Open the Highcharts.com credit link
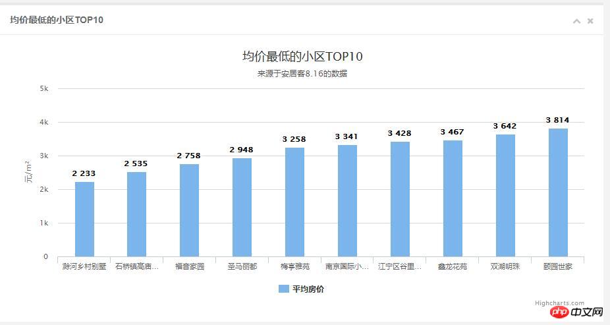610x325 pixels. tap(559, 303)
